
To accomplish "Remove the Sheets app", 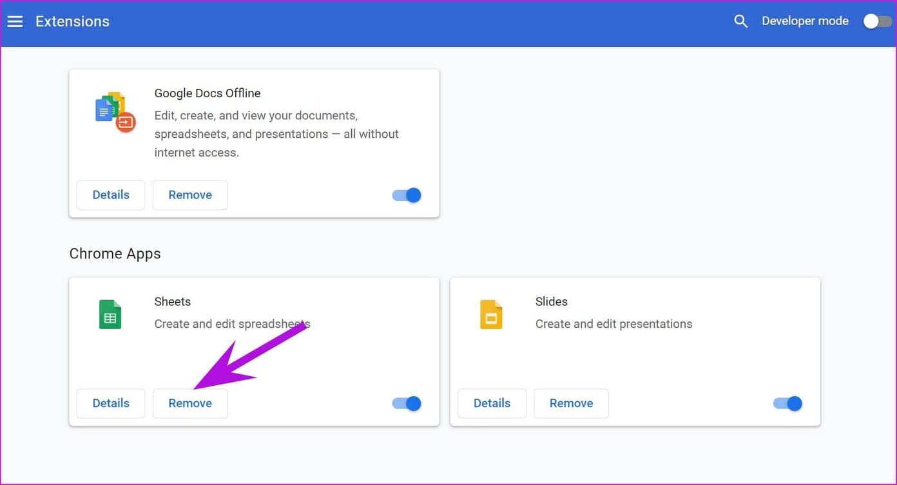I will coord(190,403).
